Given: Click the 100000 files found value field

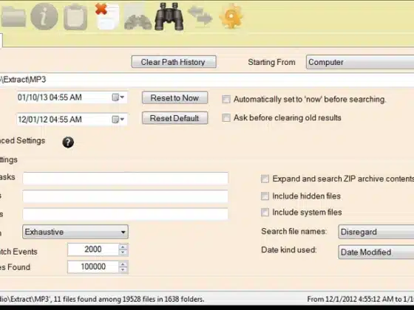Looking at the screenshot, I should click(x=93, y=266).
